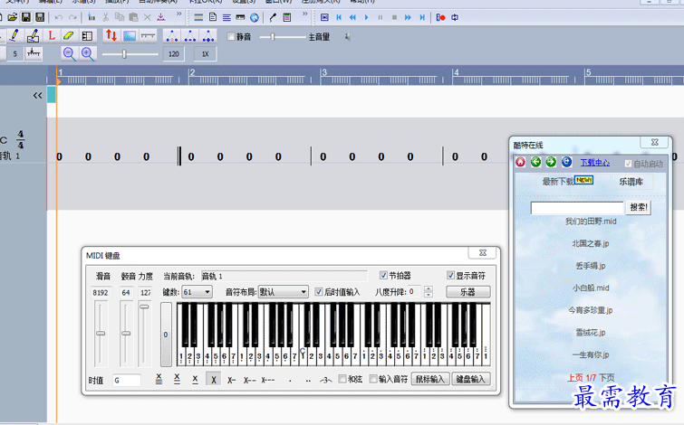This screenshot has height=425, width=684.
Task: Click the 时值 input field showing G
Action: tap(127, 380)
